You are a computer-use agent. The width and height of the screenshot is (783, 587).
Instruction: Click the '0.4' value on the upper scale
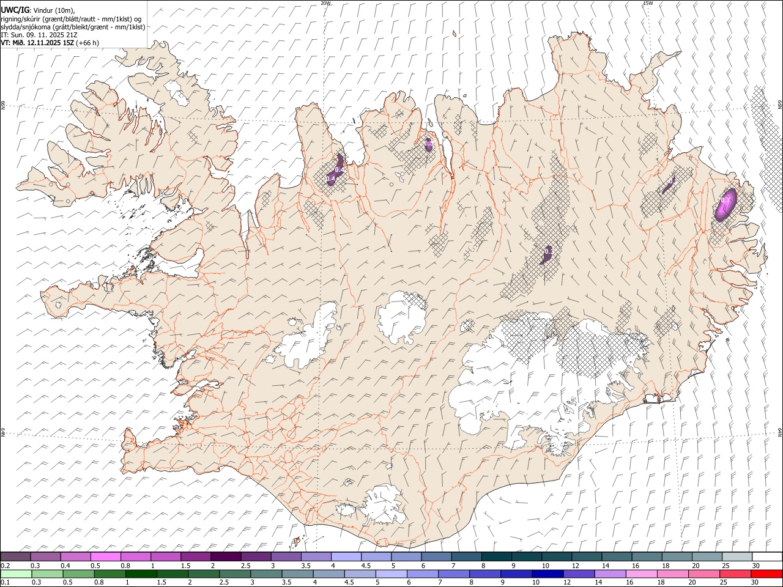(65, 566)
